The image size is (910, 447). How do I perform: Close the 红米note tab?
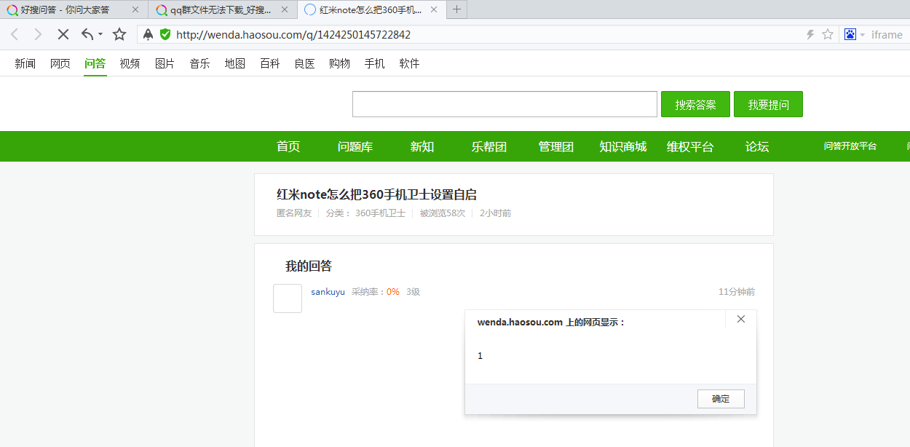[434, 9]
